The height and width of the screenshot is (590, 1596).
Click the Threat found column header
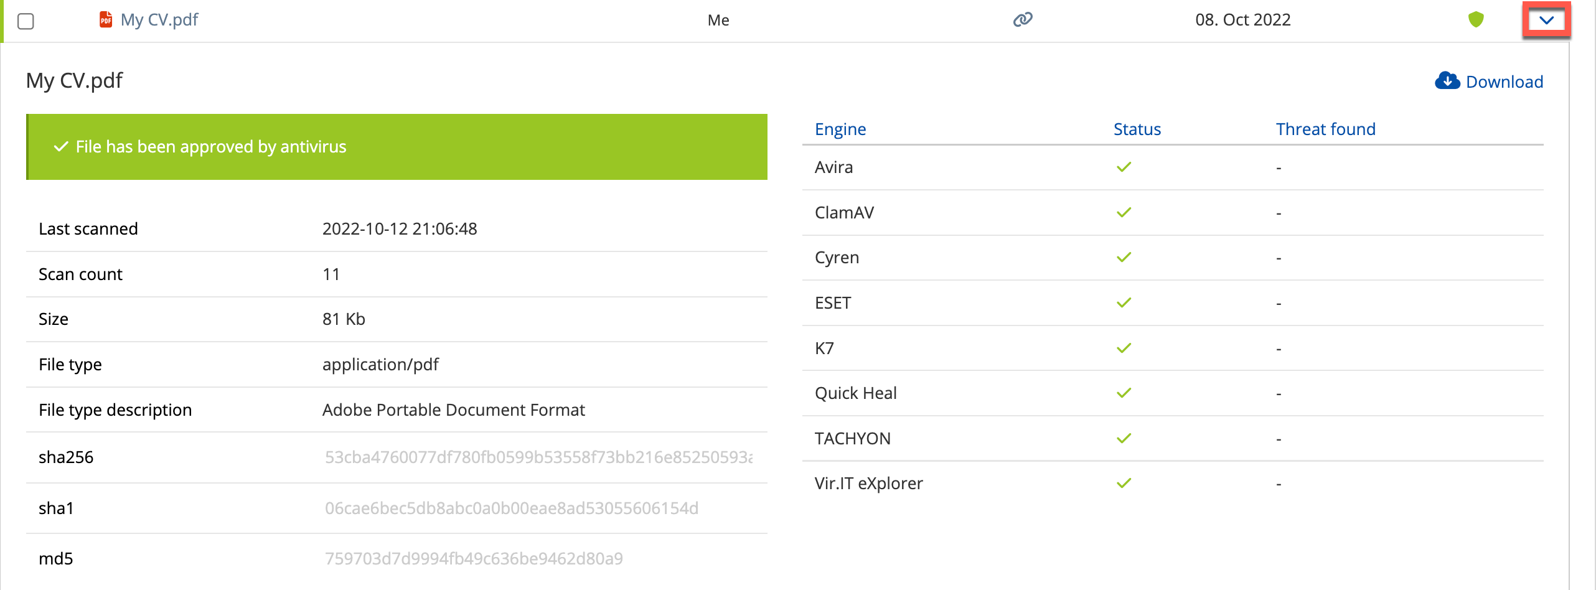1325,129
